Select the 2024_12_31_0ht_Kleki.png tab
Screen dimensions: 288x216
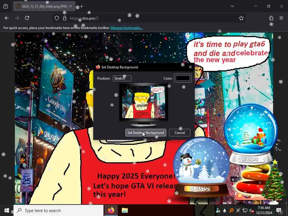(44, 6)
